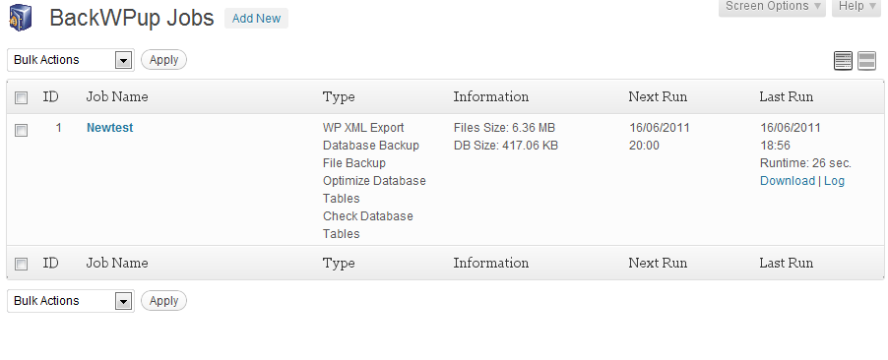Click the Last Run header in footer
This screenshot has width=888, height=360.
787,264
